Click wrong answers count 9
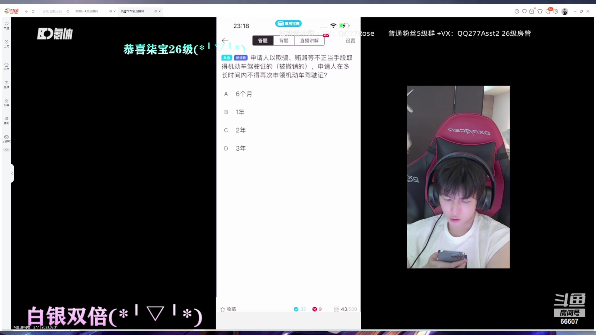Screen dimensions: 596x335 click(317, 309)
